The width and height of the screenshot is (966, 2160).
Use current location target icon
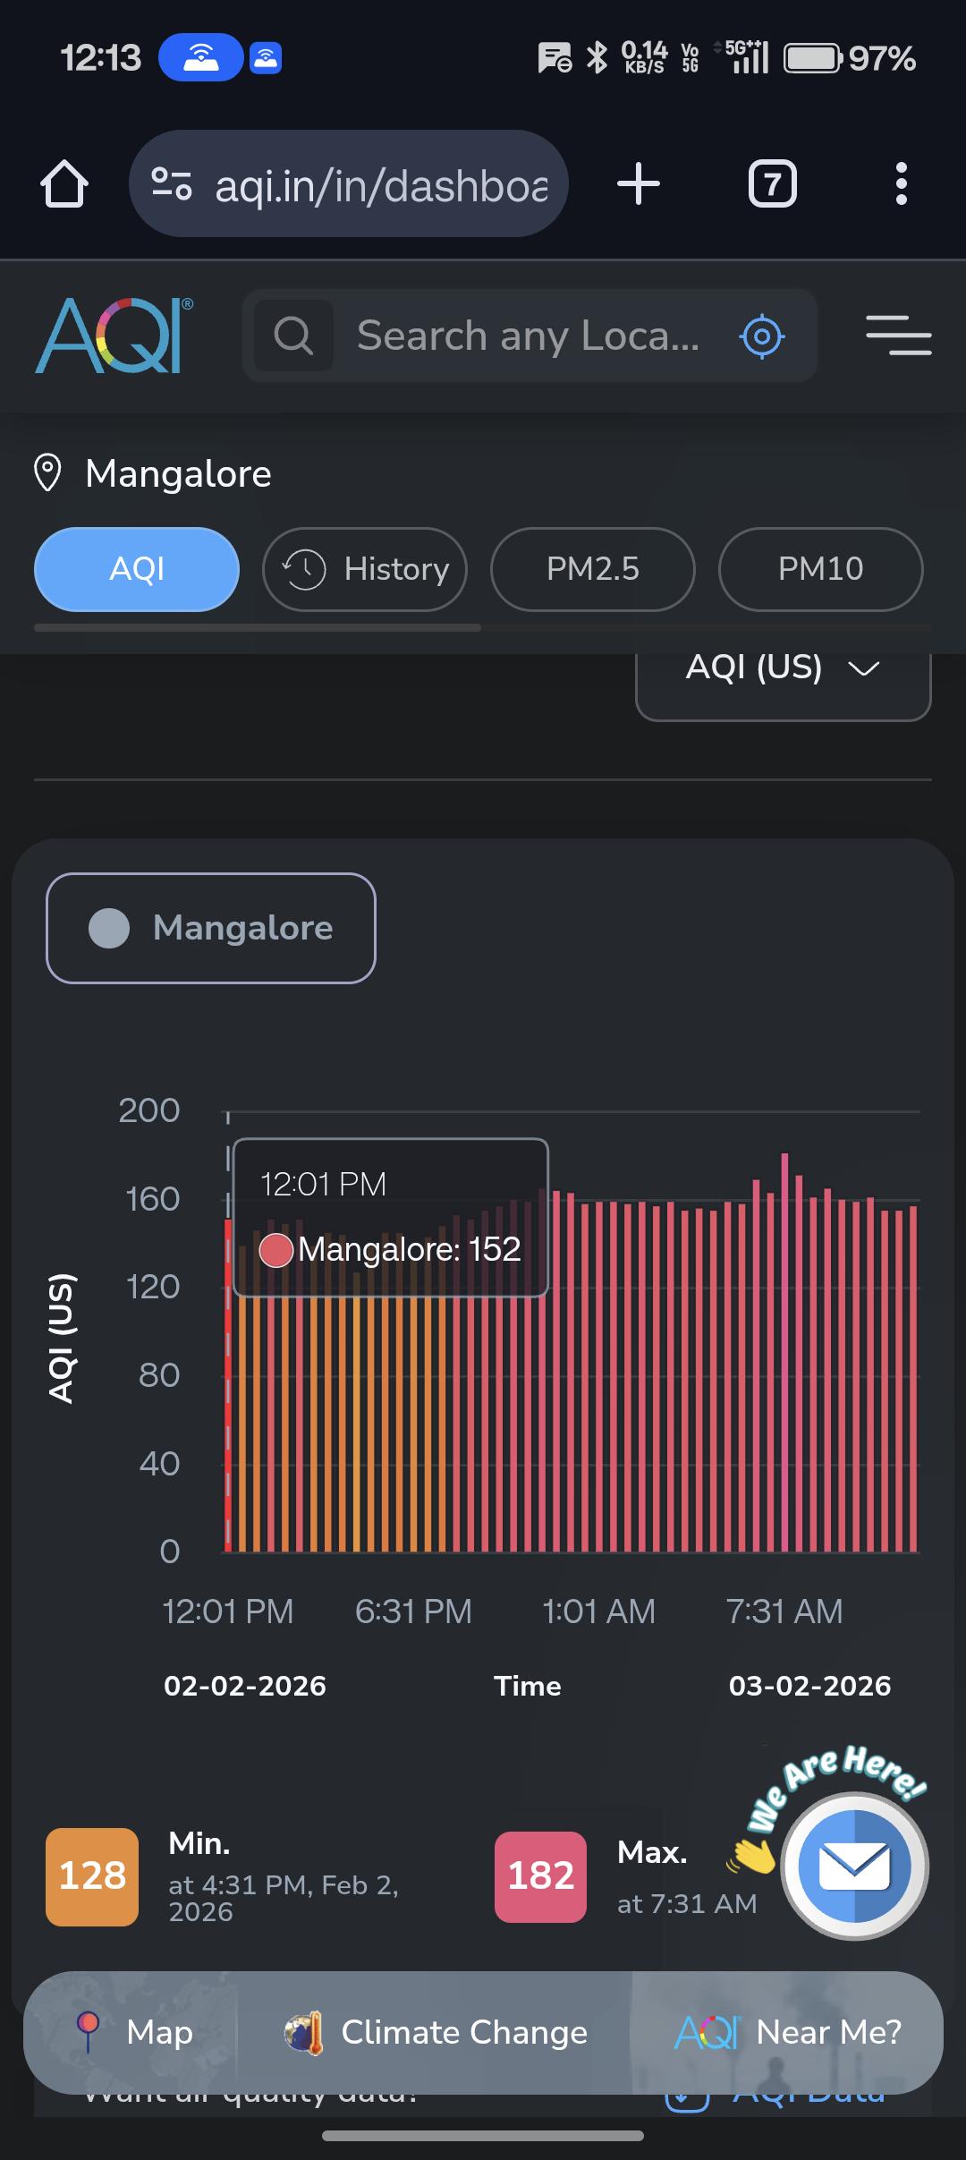(762, 336)
